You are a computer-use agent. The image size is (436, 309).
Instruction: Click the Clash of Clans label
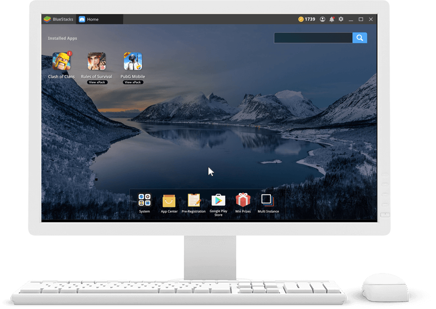62,77
